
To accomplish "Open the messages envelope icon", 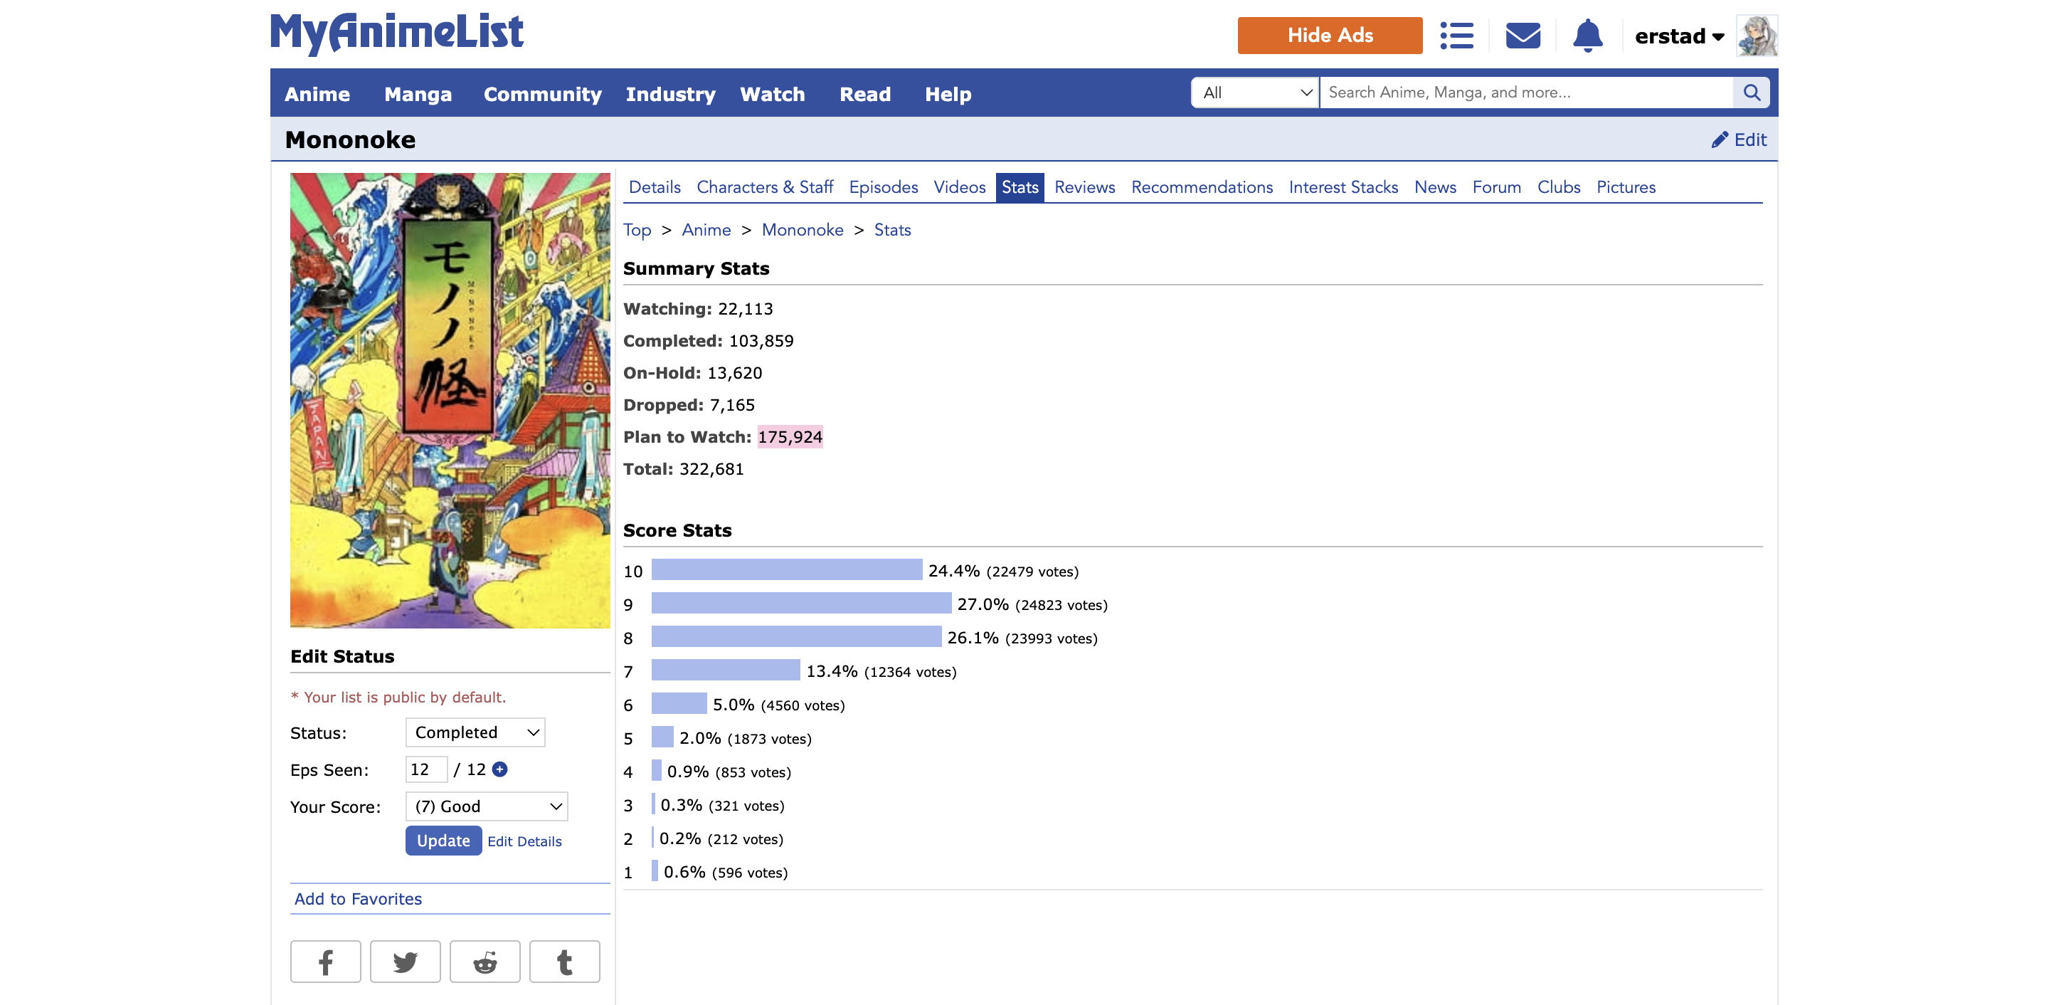I will [1523, 36].
